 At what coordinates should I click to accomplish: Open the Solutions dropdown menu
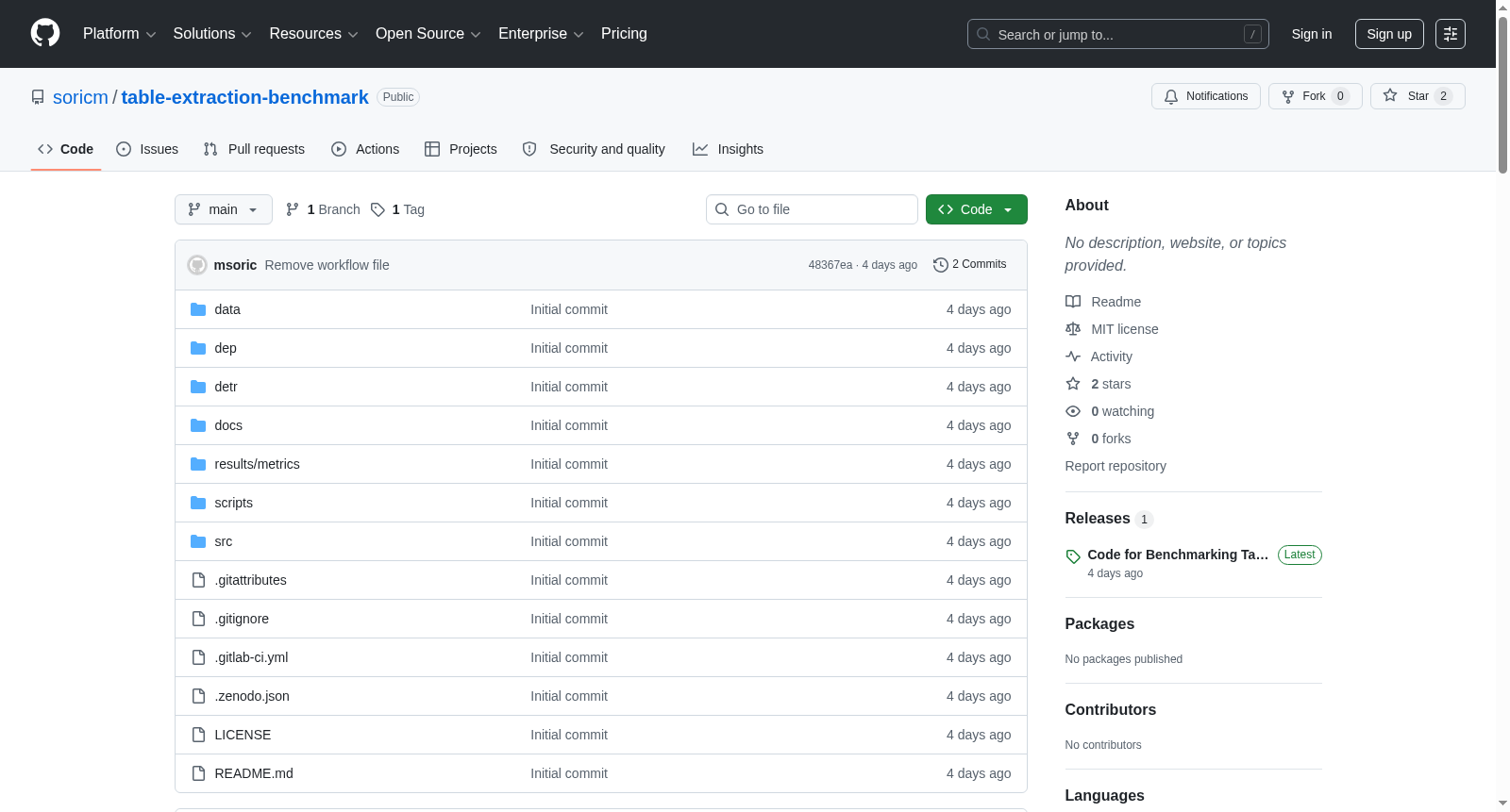click(x=212, y=34)
